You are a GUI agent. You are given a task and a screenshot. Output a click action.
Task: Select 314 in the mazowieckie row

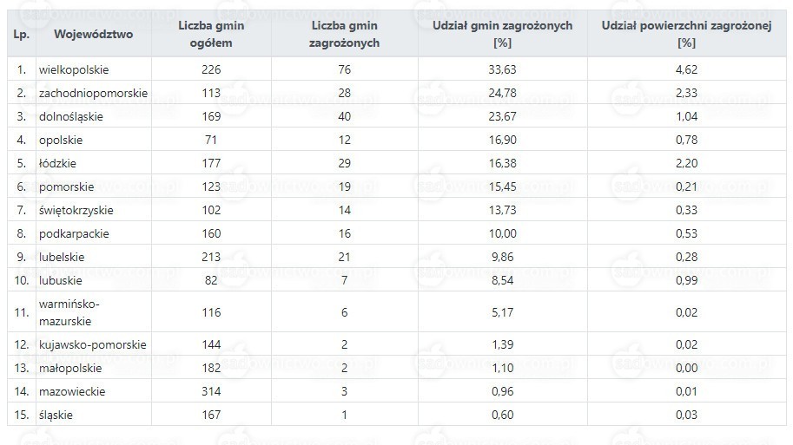click(x=211, y=391)
